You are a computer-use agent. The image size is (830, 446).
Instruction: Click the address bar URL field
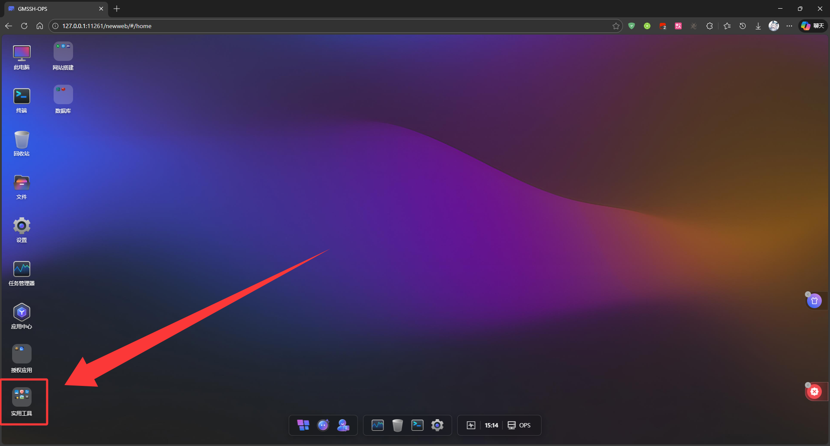pyautogui.click(x=303, y=26)
